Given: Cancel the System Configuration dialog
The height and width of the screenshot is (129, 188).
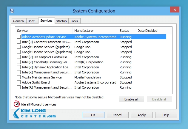Looking at the screenshot, I should tap(117, 115).
